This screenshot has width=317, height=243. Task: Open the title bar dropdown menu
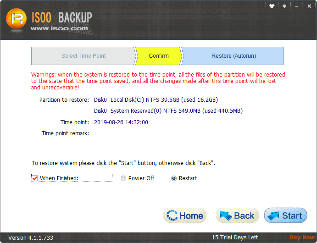[284, 6]
